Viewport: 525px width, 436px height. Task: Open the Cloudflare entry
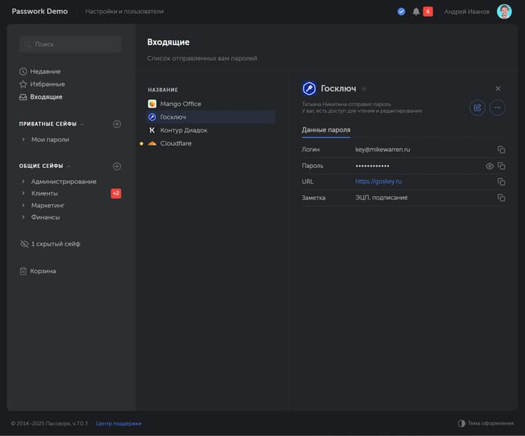(176, 144)
